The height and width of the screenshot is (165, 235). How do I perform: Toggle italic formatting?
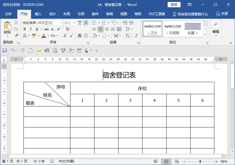click(31, 29)
